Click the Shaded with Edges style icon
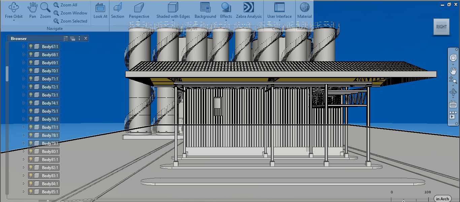Screen dimensions: 460x202 coord(173,7)
